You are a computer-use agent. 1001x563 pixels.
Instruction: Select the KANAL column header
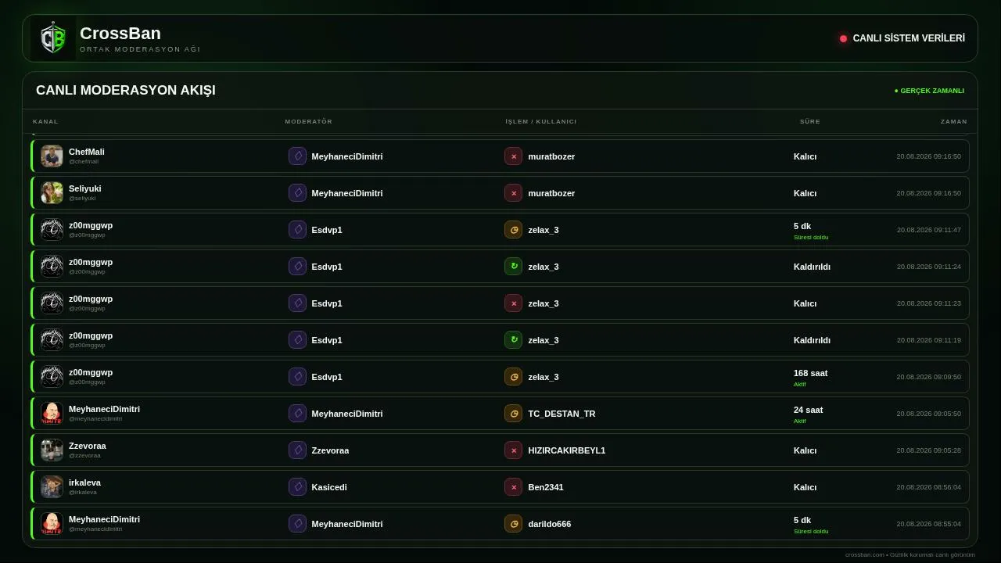coord(45,121)
